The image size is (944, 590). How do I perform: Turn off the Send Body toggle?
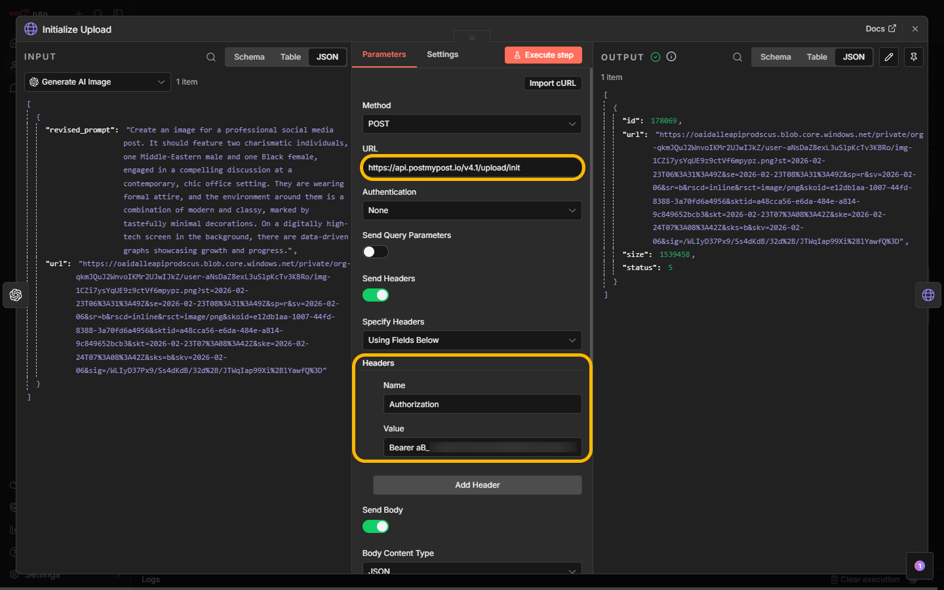coord(376,526)
